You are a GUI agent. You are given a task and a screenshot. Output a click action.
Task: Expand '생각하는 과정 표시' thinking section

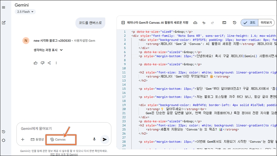pos(48,50)
